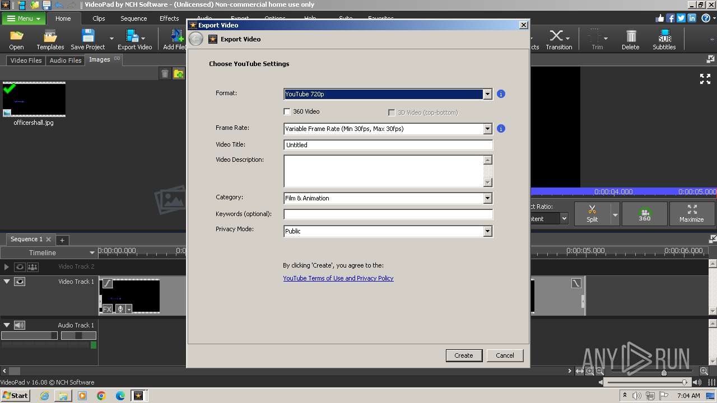The image size is (717, 403).
Task: Open the Category dropdown
Action: click(x=487, y=198)
